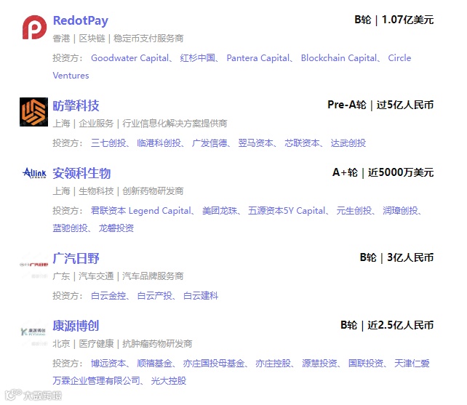This screenshot has height=405, width=467.
Task: Open investor Blockchain Capital
Action: point(339,58)
